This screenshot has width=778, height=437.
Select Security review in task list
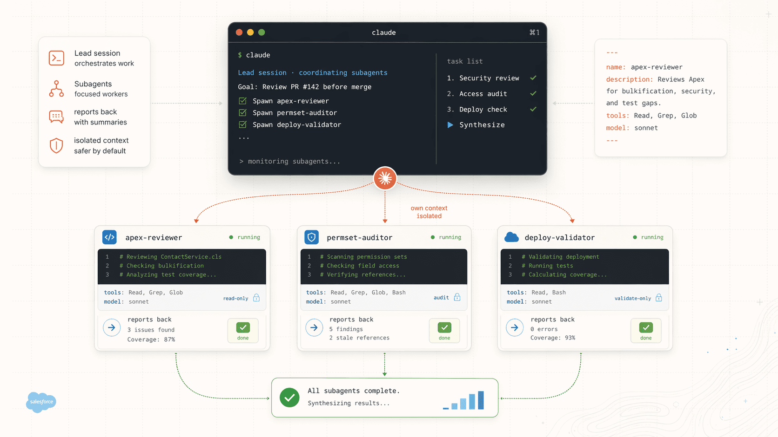(489, 78)
